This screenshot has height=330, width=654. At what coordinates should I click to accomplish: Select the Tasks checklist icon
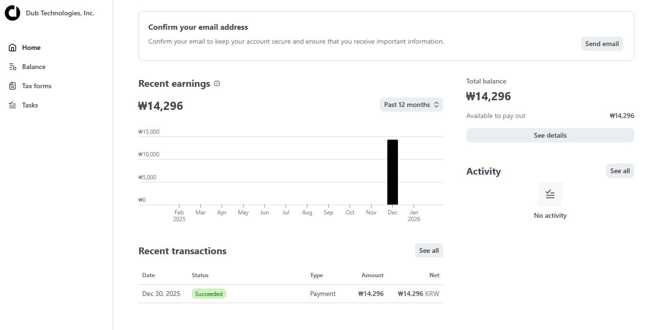12,105
